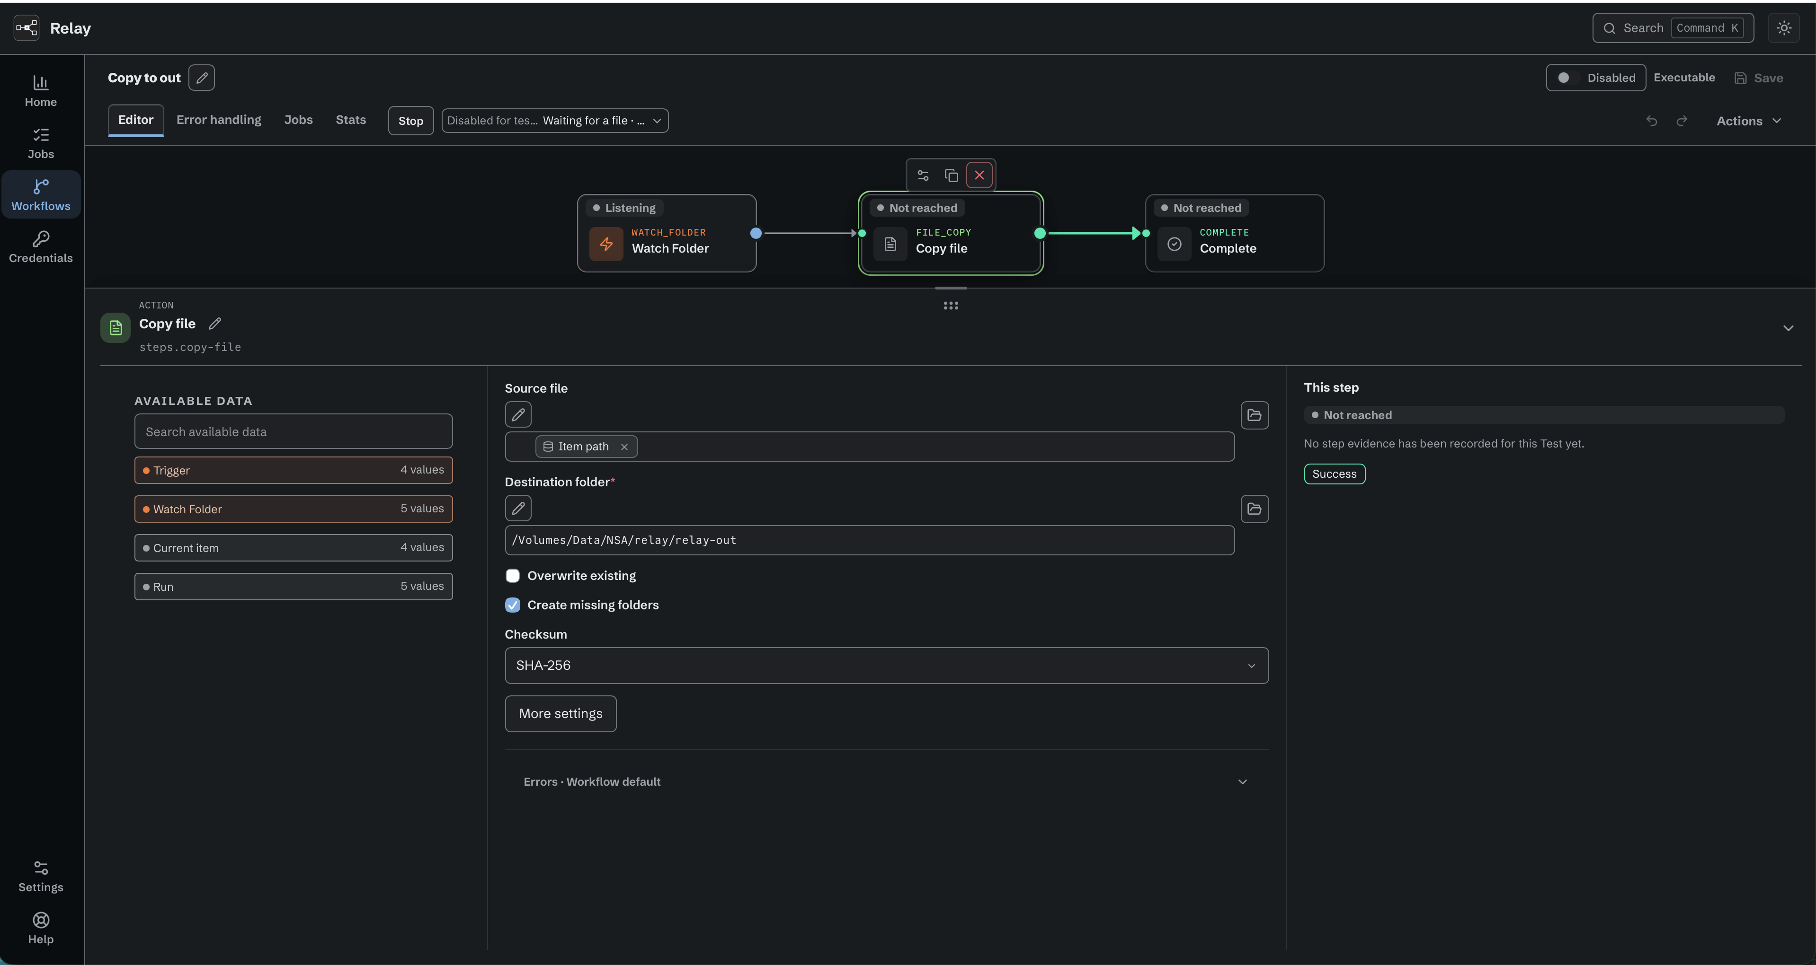This screenshot has width=1816, height=965.
Task: Expand Errors Workflow default section
Action: point(887,782)
